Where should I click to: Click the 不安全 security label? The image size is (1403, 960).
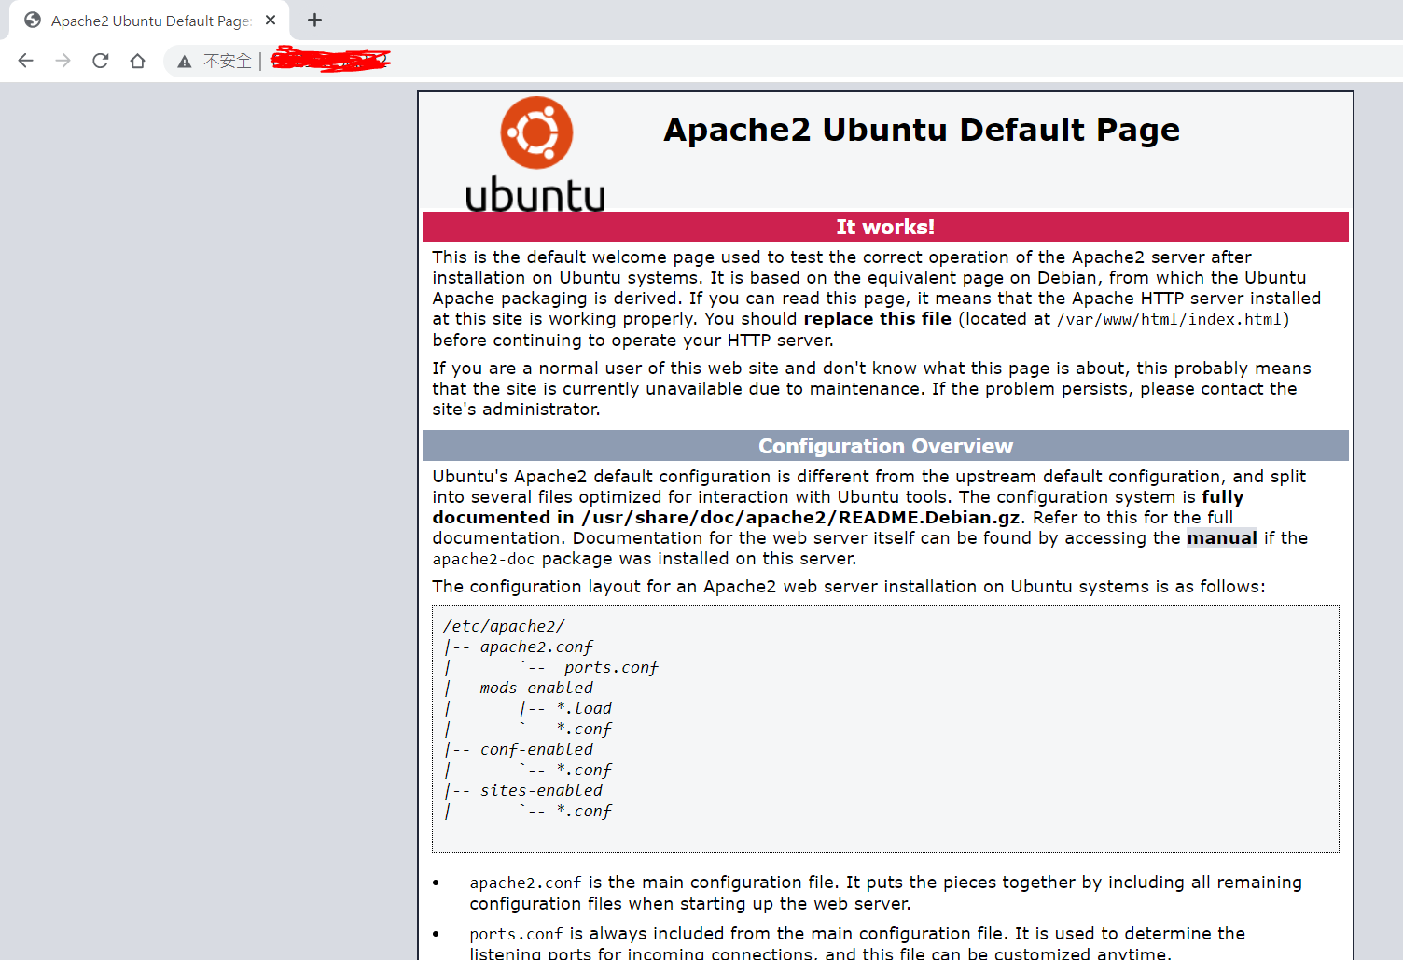point(228,62)
